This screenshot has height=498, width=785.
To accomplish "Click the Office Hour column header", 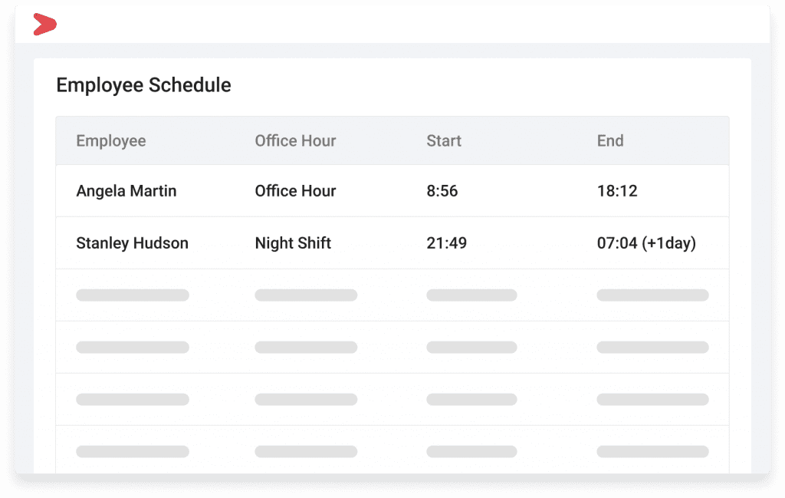I will [x=295, y=140].
